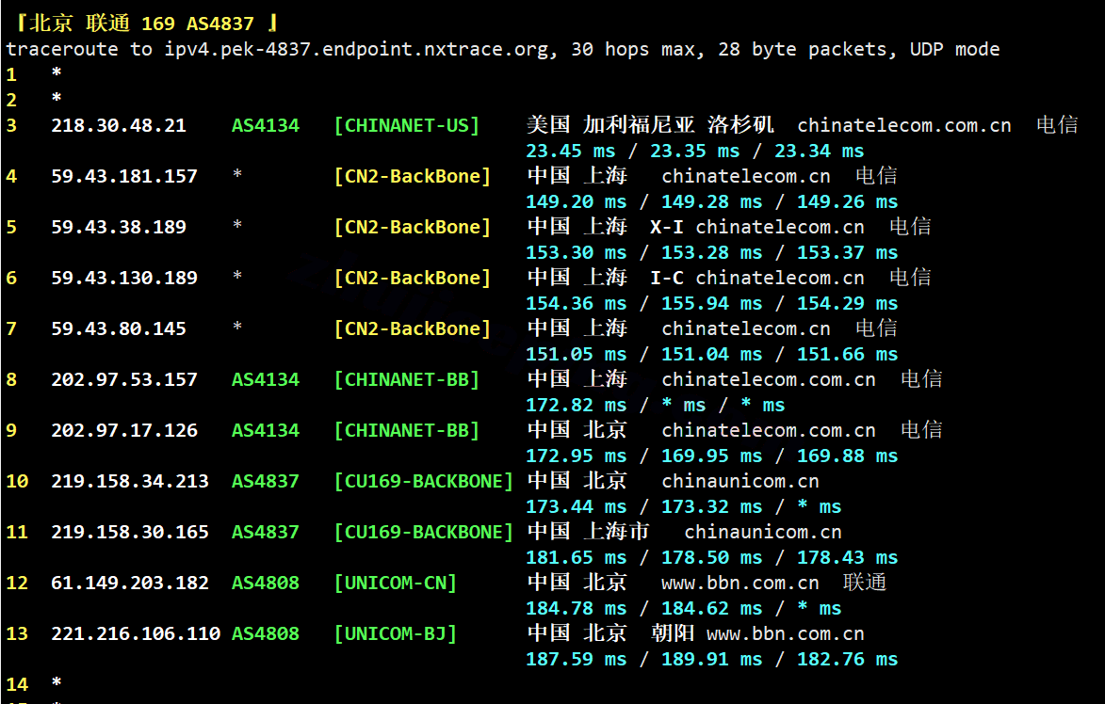Image resolution: width=1105 pixels, height=704 pixels.
Task: Click IP address 59.43.130.189
Action: click(124, 278)
